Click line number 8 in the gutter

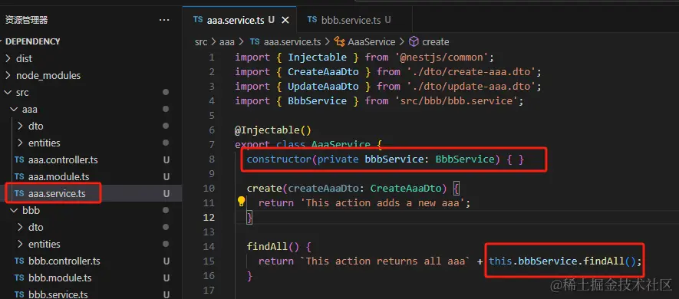pos(211,159)
